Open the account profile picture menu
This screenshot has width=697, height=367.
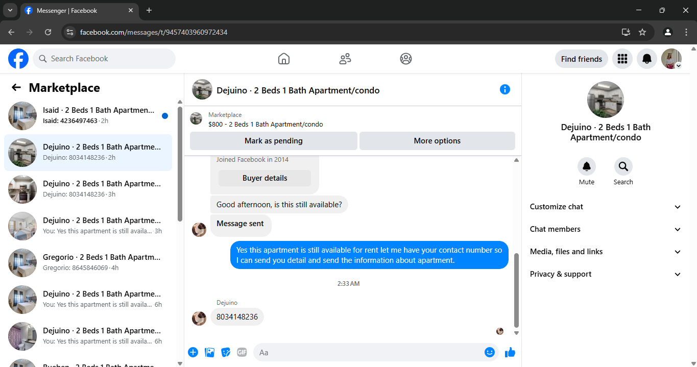click(671, 59)
